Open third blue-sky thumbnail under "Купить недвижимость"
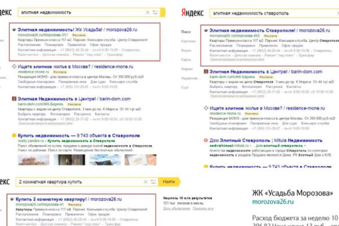The height and width of the screenshot is (226, 339). click(x=105, y=160)
